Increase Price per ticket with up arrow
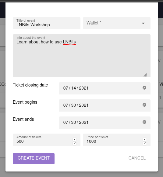The image size is (163, 177). pos(145,140)
